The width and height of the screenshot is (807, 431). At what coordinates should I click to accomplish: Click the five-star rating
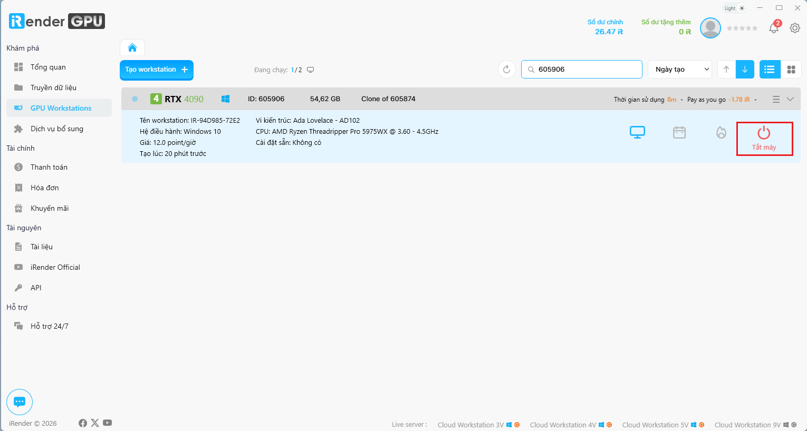pos(742,28)
